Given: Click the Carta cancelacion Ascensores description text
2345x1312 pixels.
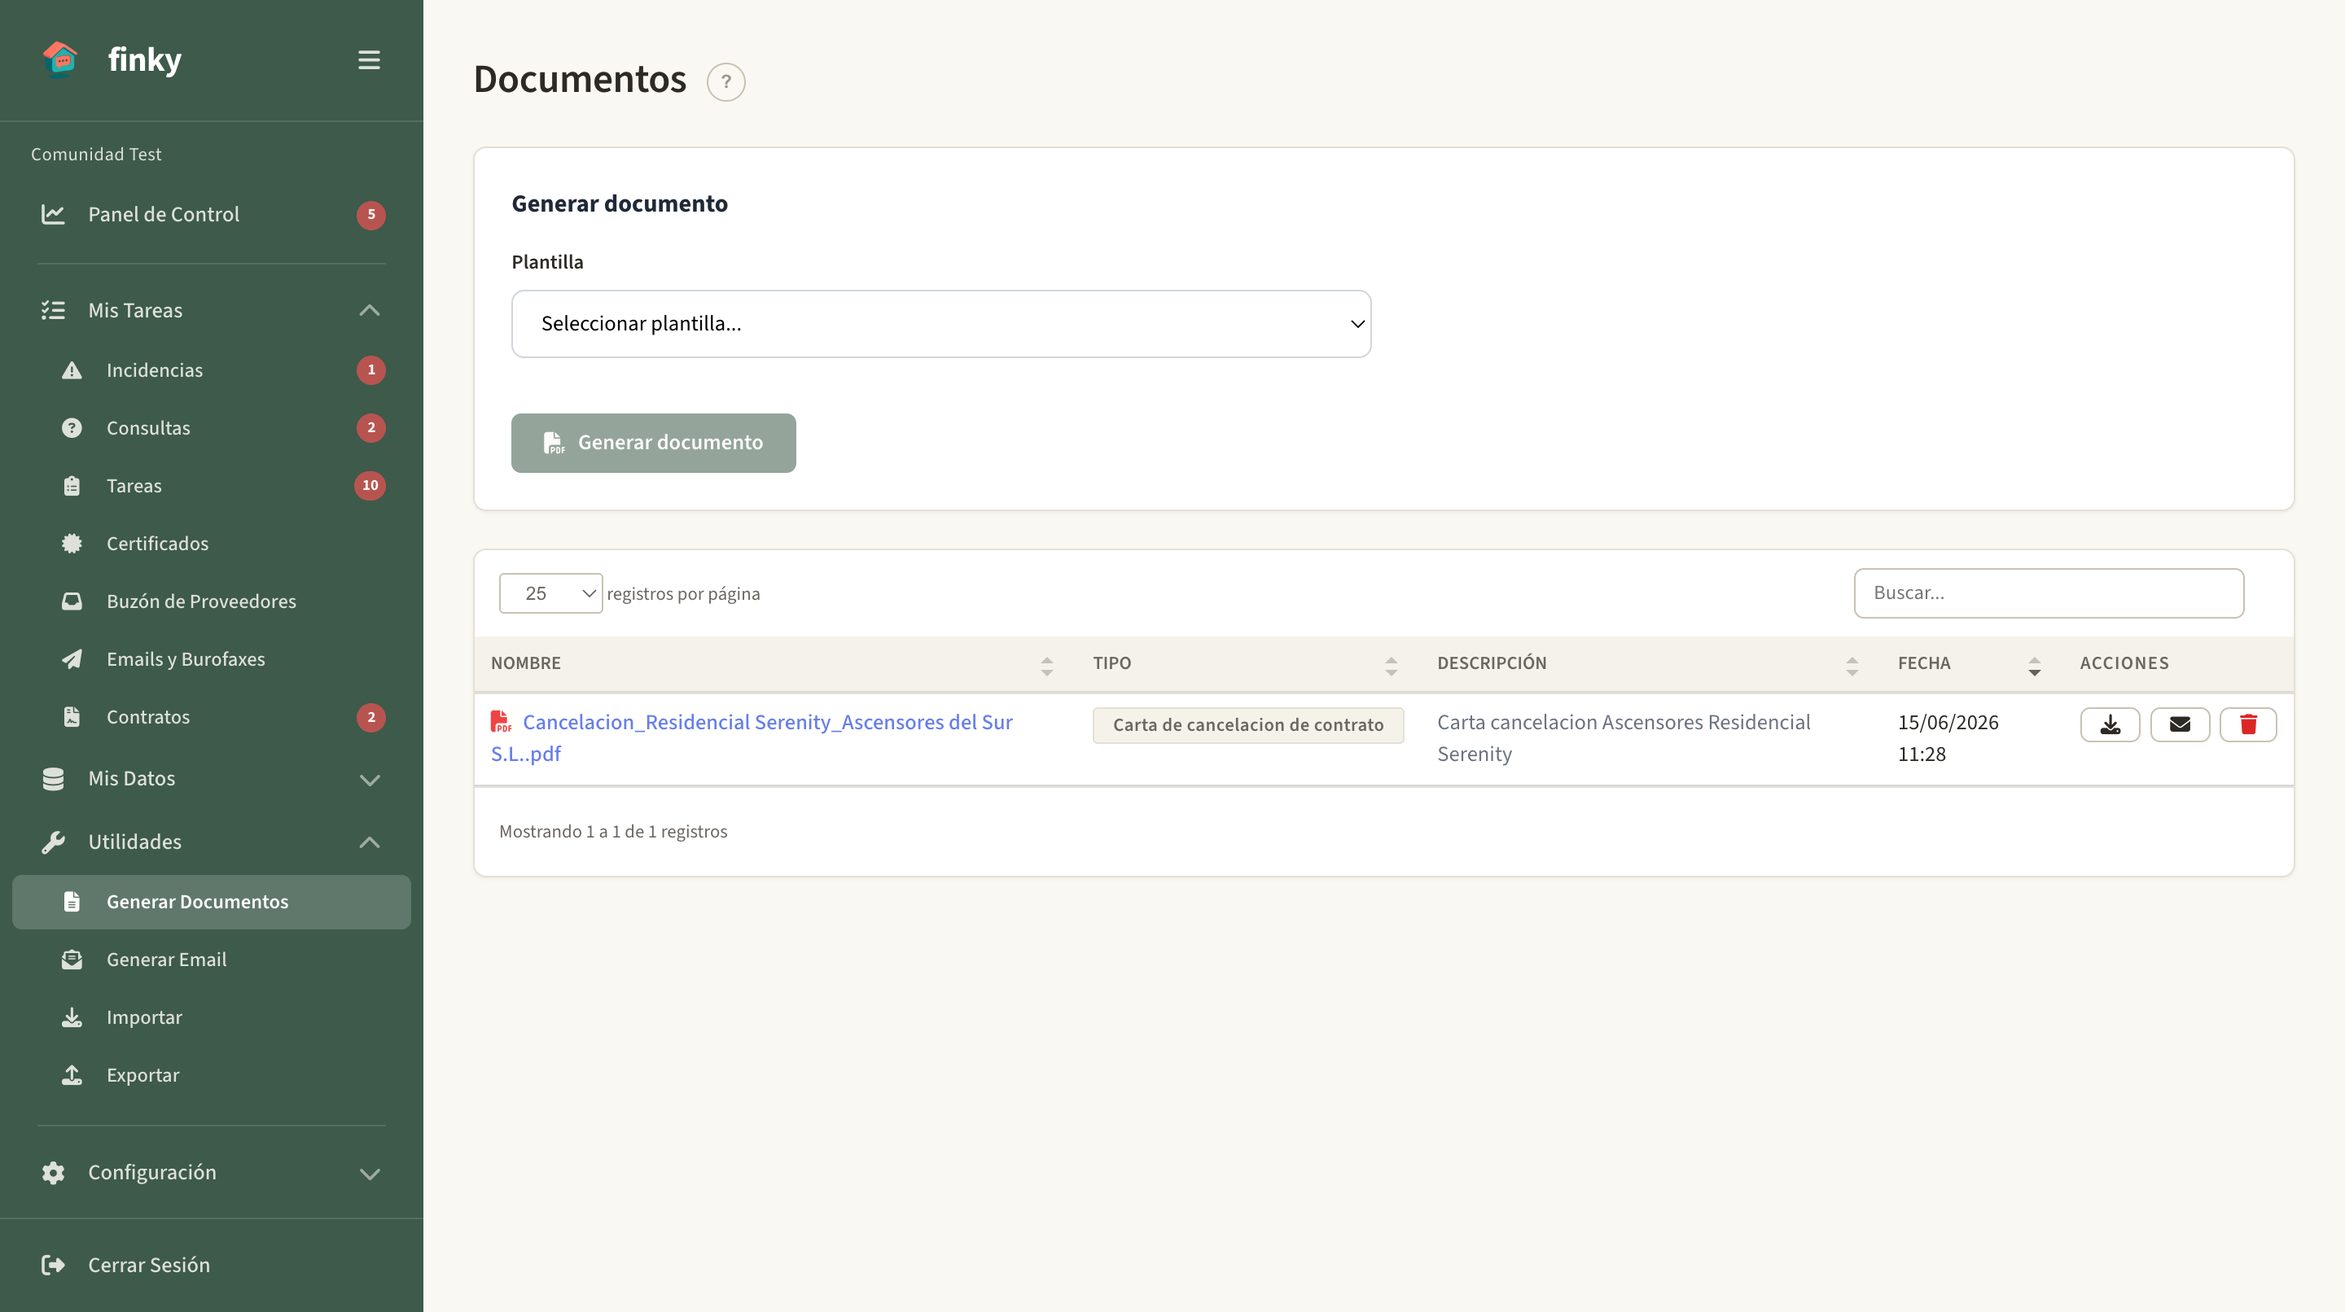Looking at the screenshot, I should point(1623,738).
